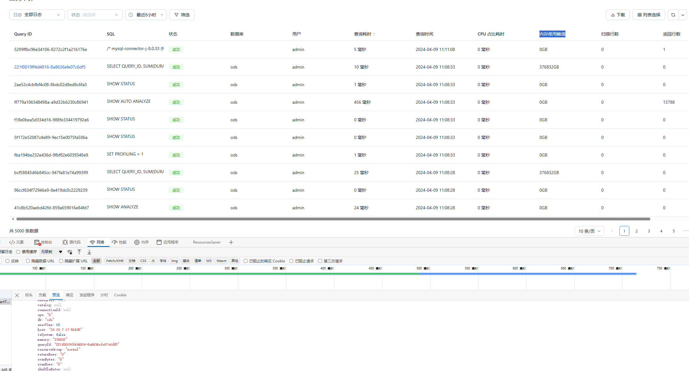Open the 最近8小时 time range dropdown
Viewport: 689px width, 371px height.
point(146,15)
